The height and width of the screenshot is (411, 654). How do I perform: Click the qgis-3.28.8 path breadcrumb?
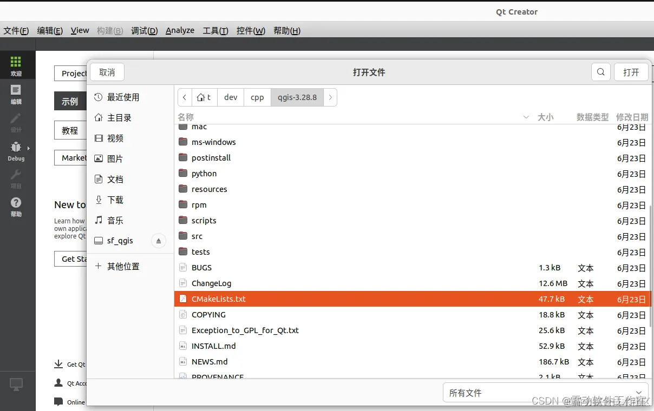(297, 97)
